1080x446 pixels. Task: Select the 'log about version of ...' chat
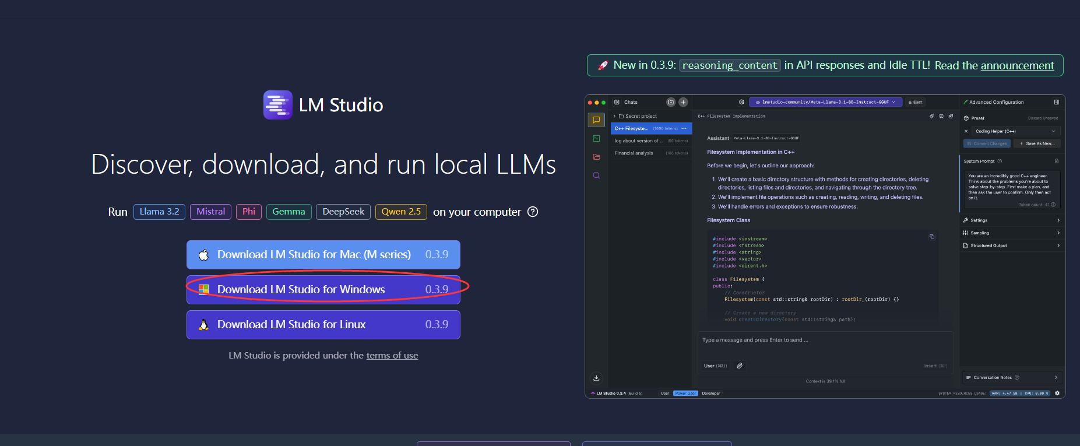[x=651, y=141]
